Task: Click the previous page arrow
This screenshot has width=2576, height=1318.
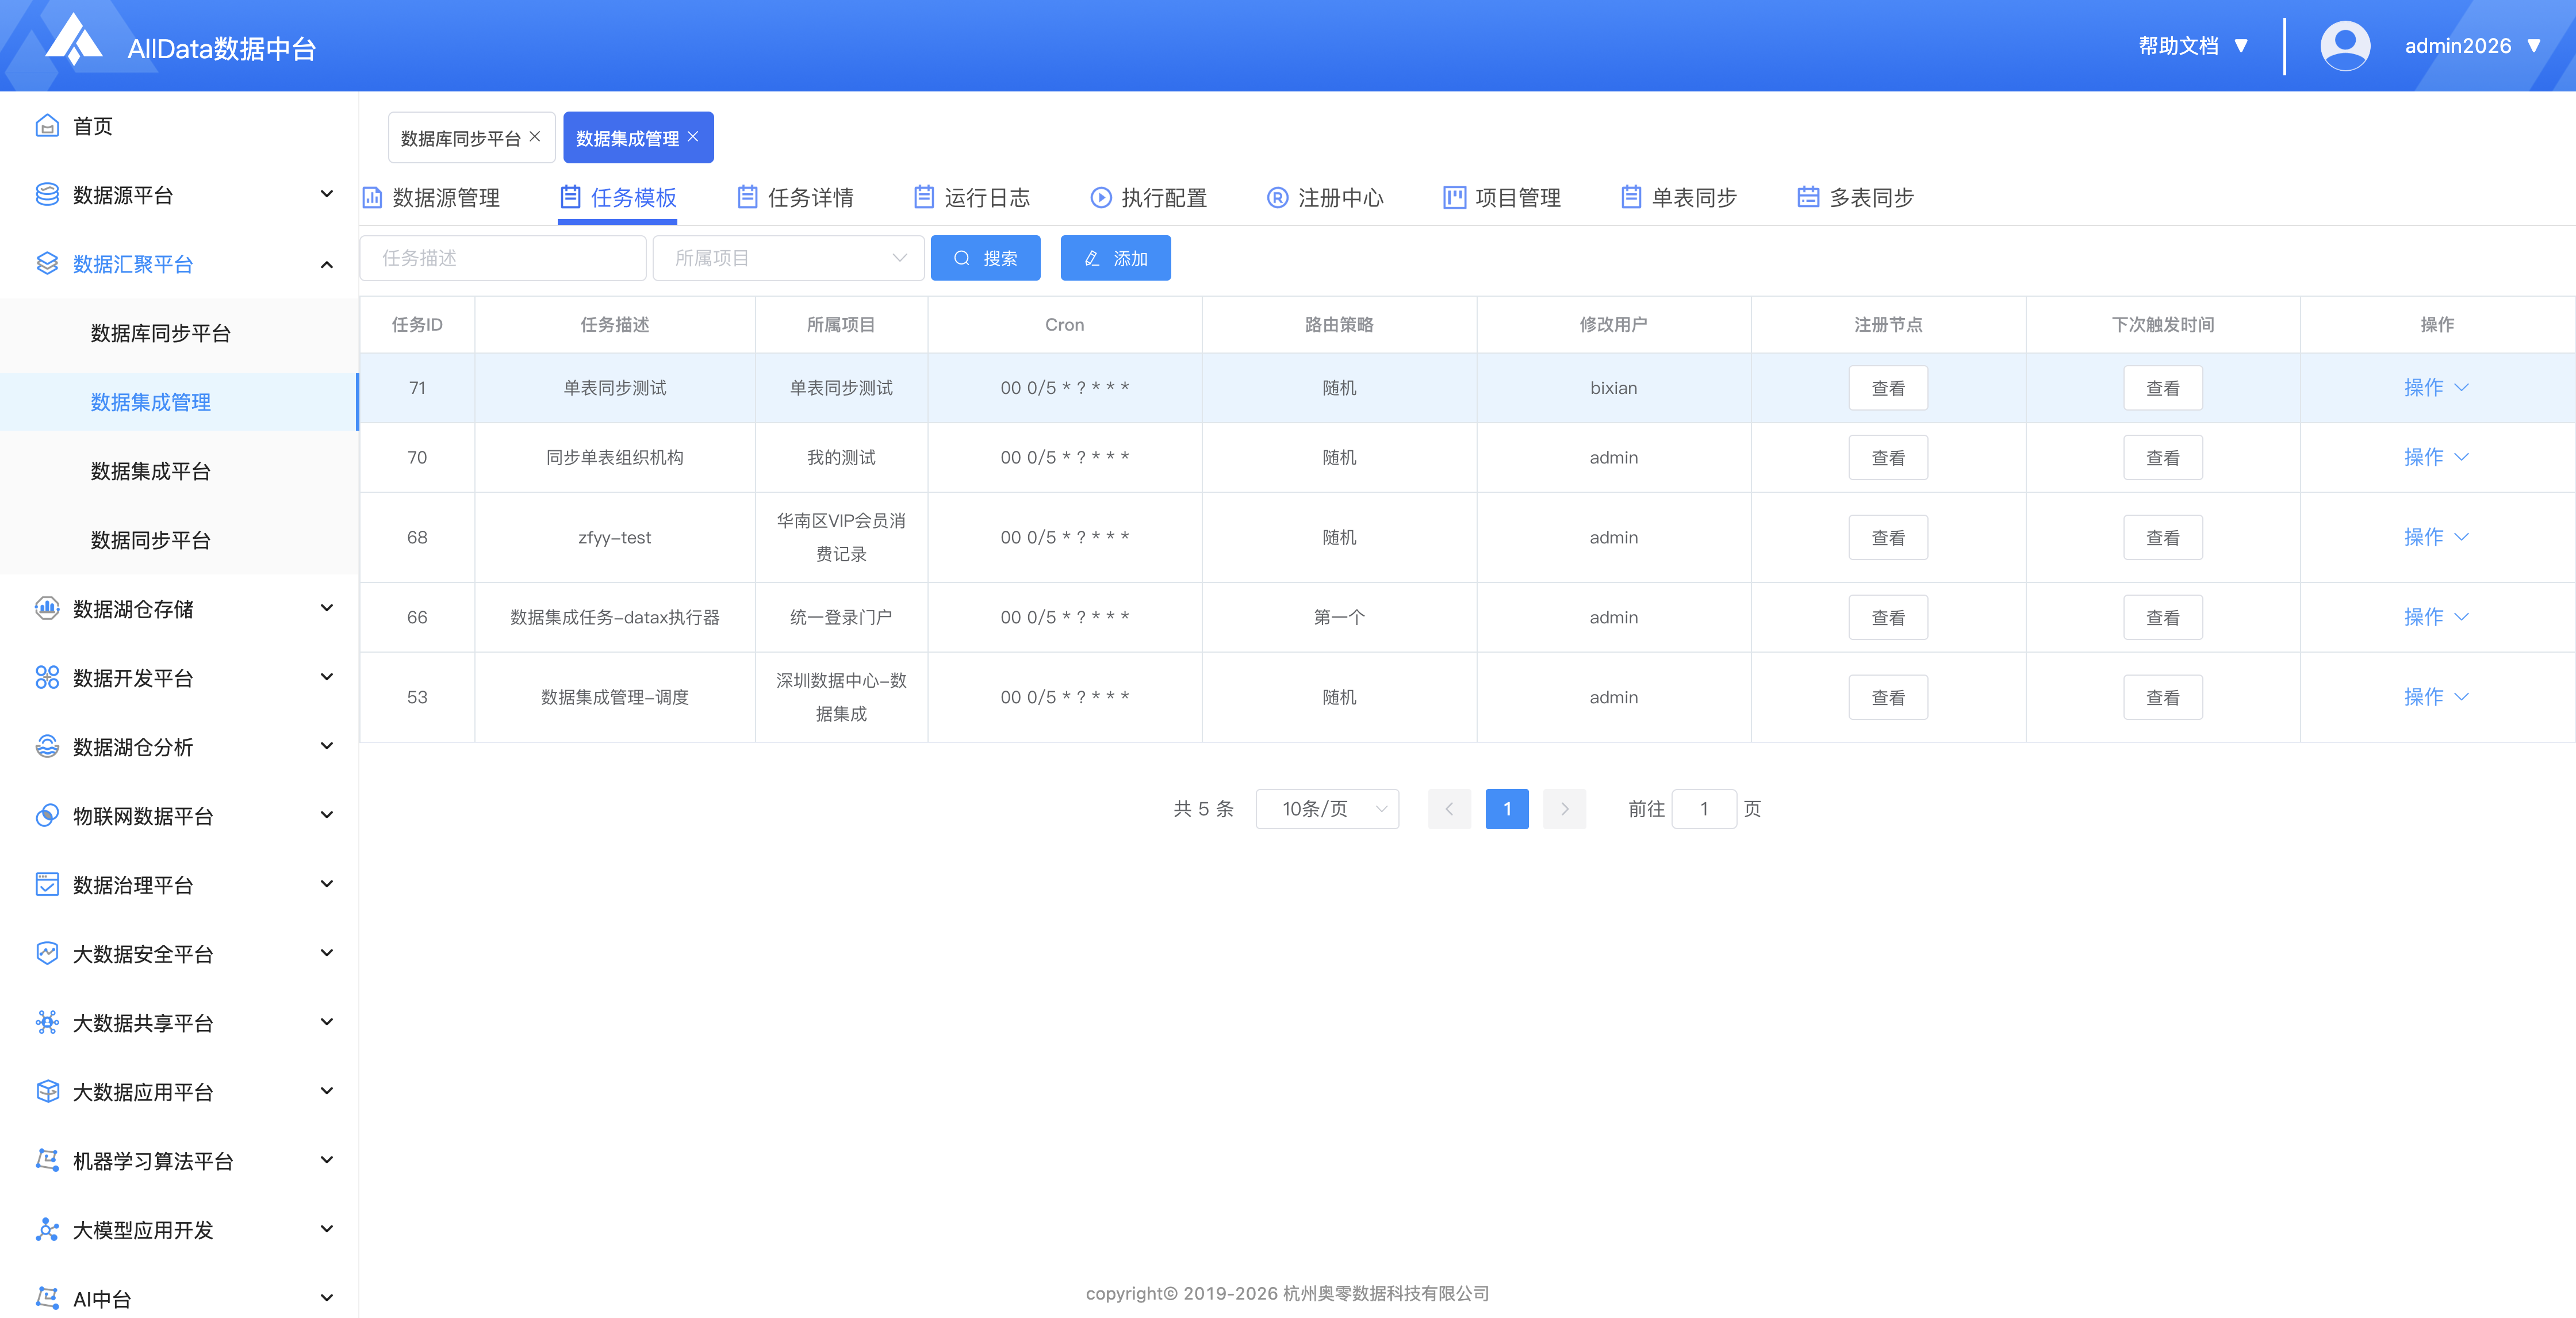Action: 1449,809
